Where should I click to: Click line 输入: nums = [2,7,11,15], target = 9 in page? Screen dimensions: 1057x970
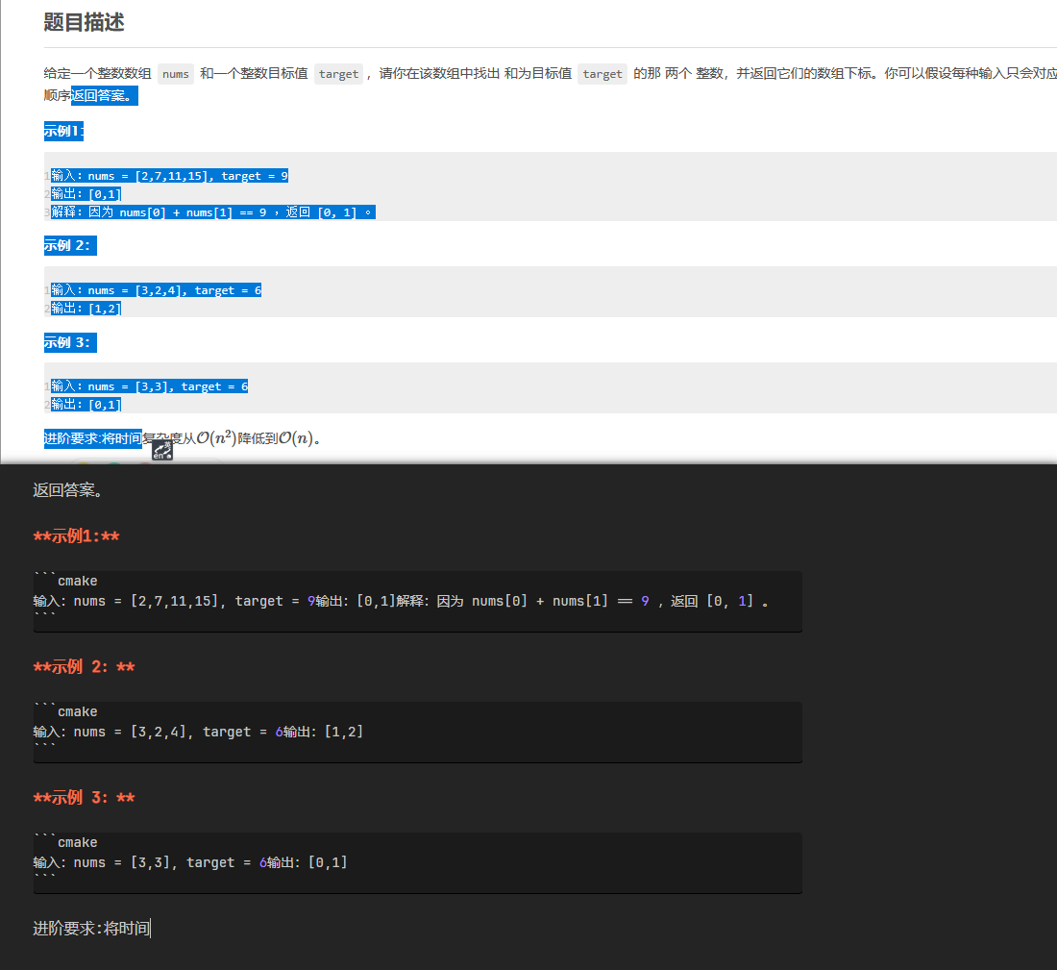coord(170,176)
